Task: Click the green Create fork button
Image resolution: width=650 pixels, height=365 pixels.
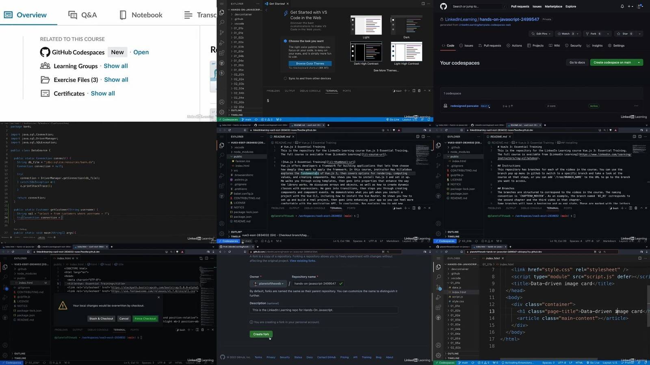Action: coord(261,334)
